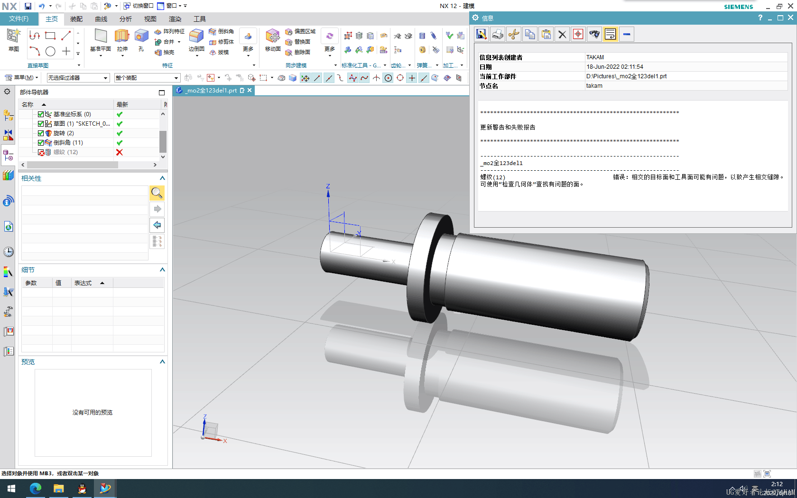Switch to the 渲染 ribbon tab
Viewport: 797px width, 498px height.
coord(175,19)
